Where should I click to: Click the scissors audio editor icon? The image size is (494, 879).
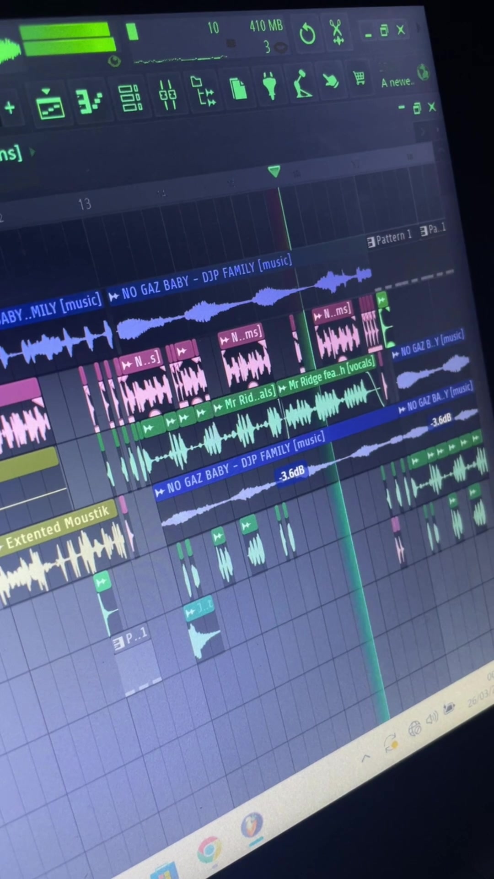point(337,32)
